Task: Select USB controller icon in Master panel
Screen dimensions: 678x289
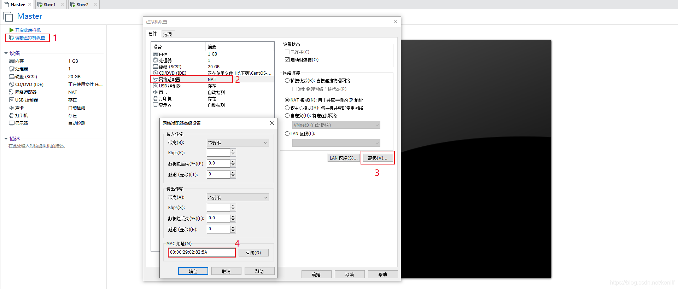Action: point(12,100)
